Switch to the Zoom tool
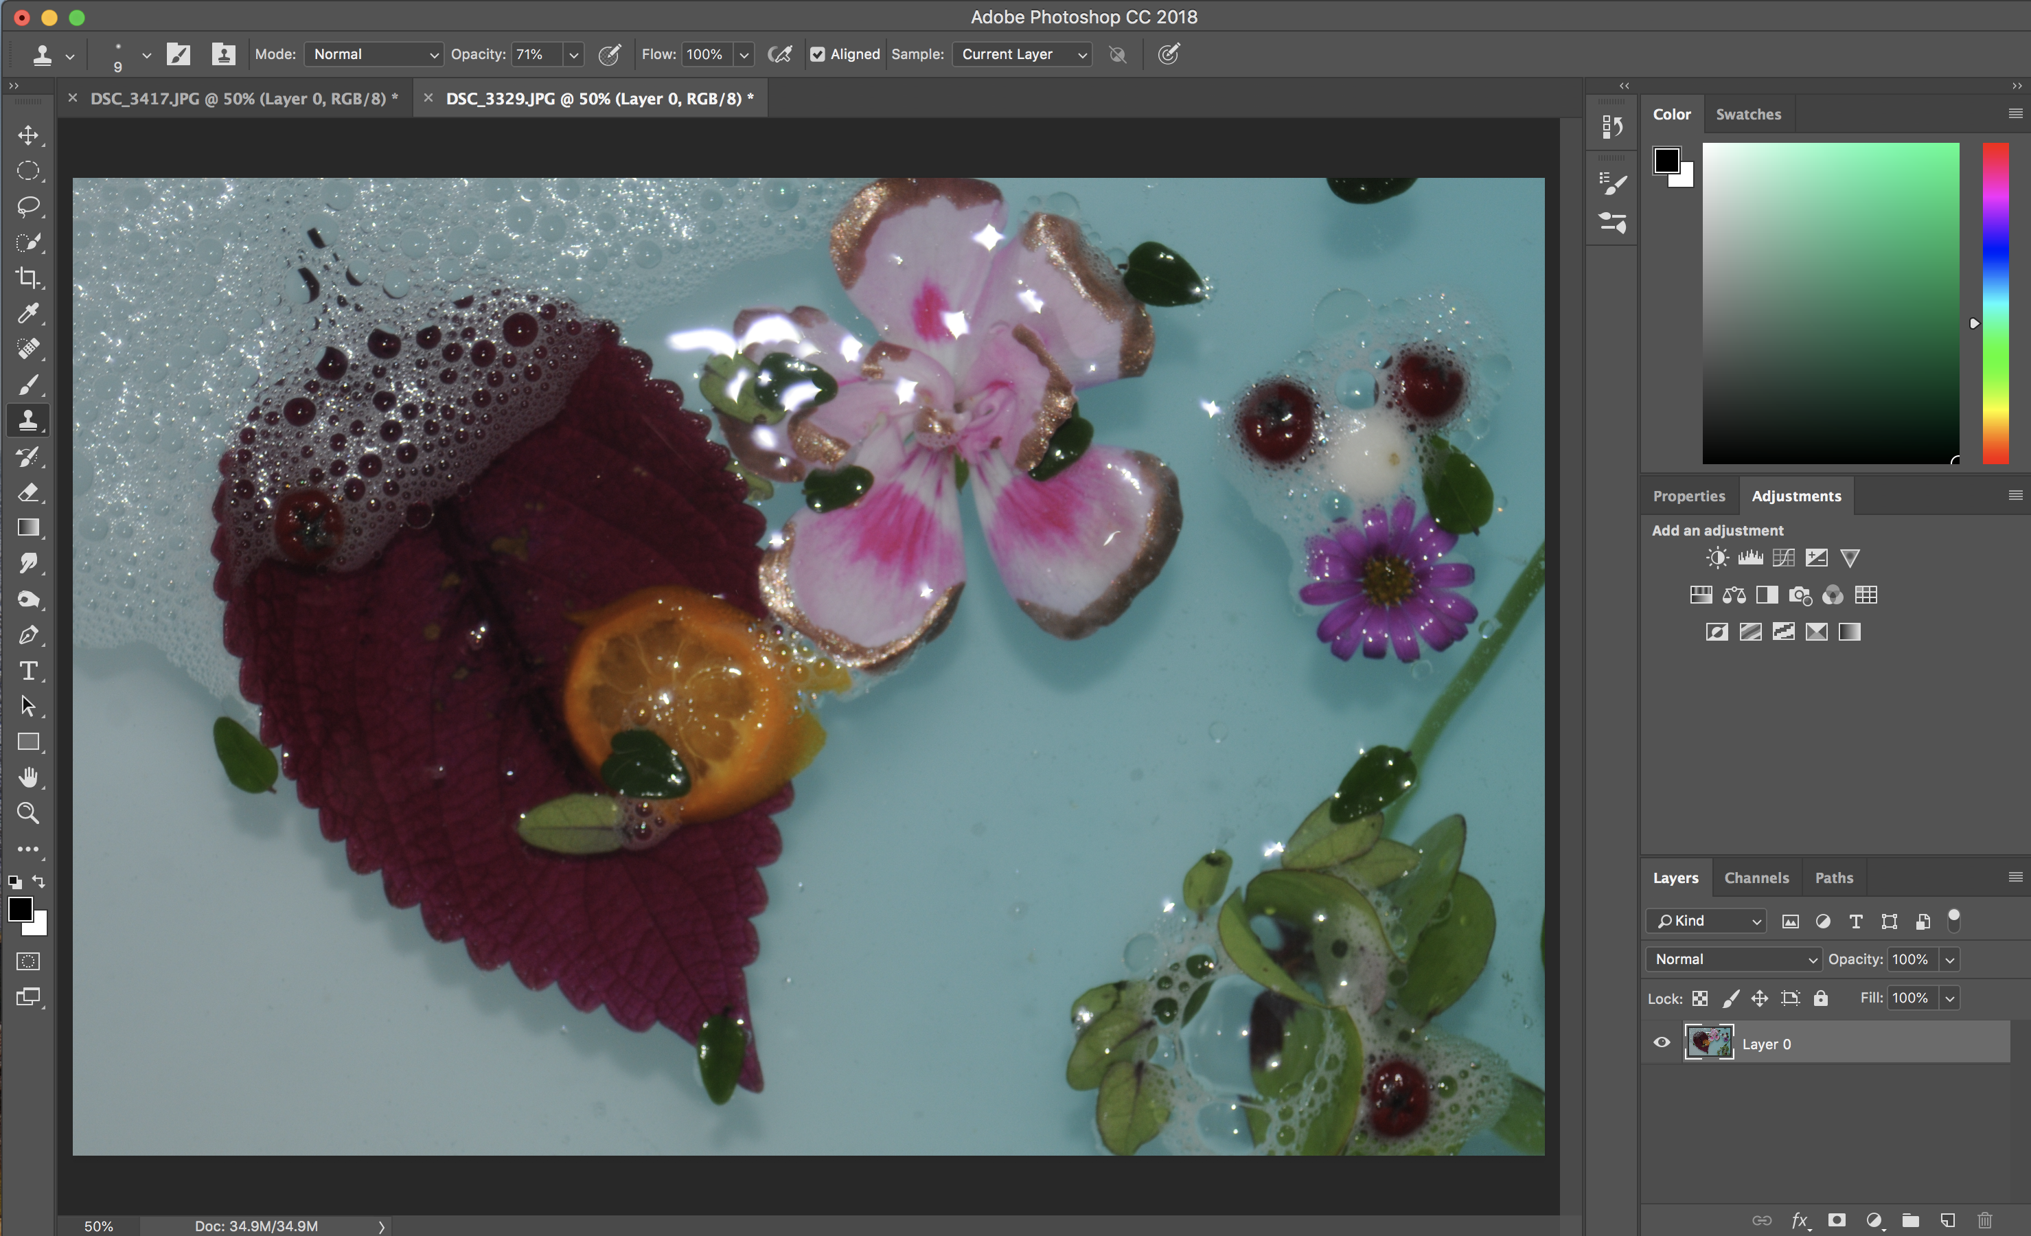This screenshot has height=1236, width=2031. click(28, 813)
